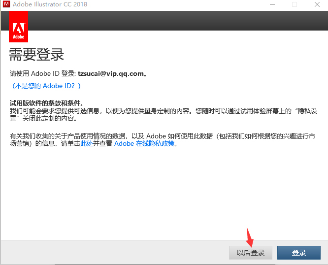Click the paragraph mentioning 隐私设置

point(164,114)
